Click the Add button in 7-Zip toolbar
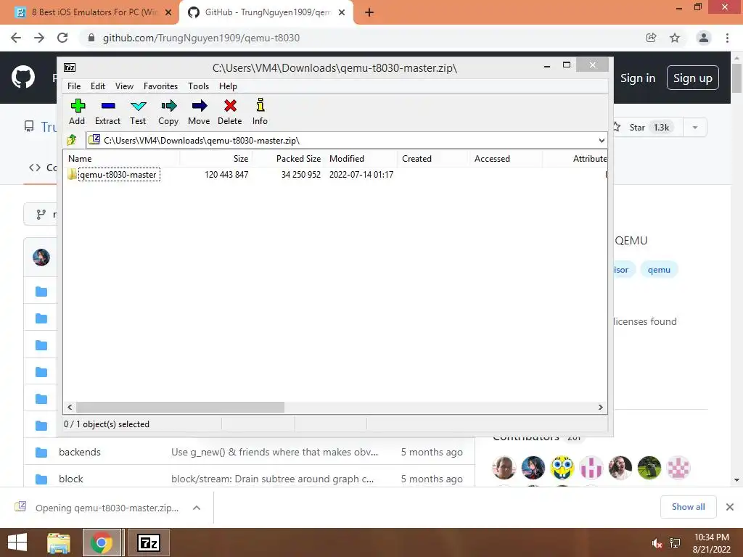The image size is (743, 557). coord(77,112)
